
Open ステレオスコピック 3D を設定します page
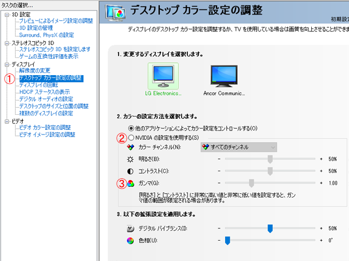pos(55,50)
